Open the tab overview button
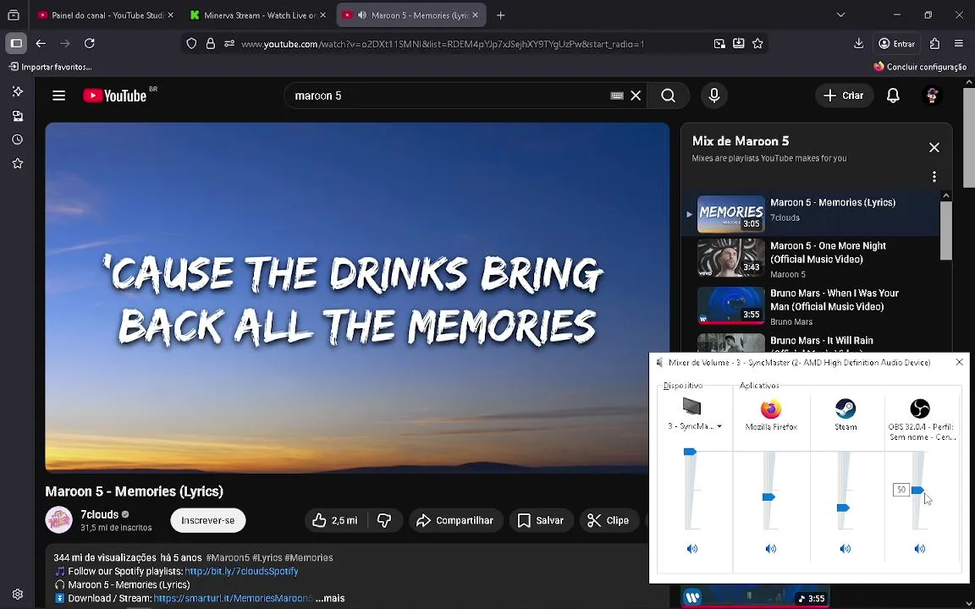This screenshot has height=609, width=975. 13,15
